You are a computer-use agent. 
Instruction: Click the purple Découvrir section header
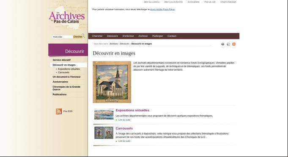click(x=68, y=50)
